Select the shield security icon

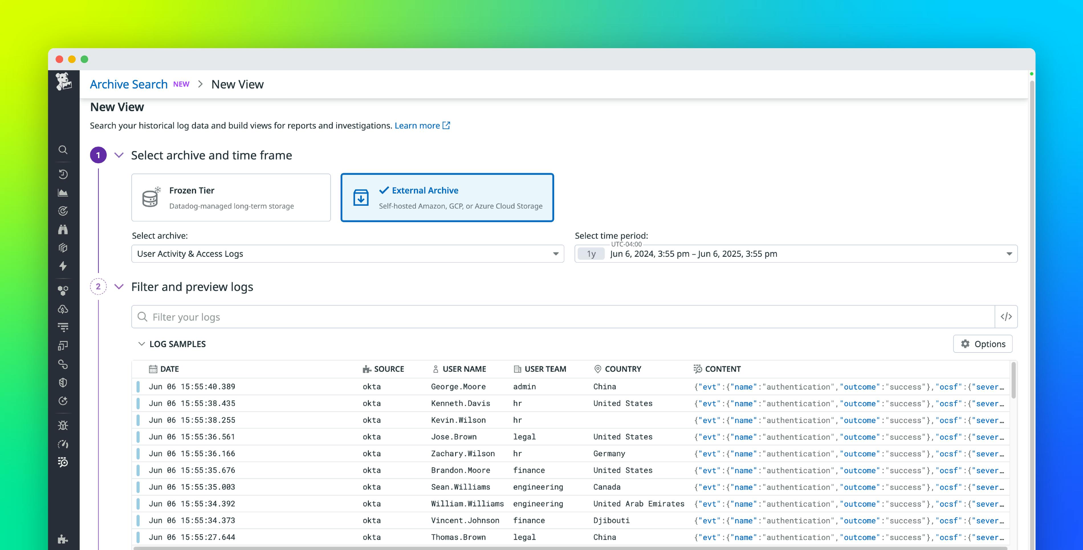(x=63, y=383)
